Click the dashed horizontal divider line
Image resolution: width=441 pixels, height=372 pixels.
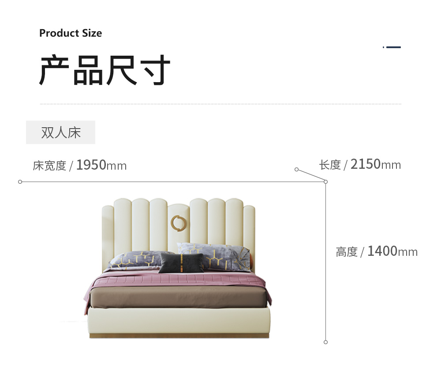[221, 104]
